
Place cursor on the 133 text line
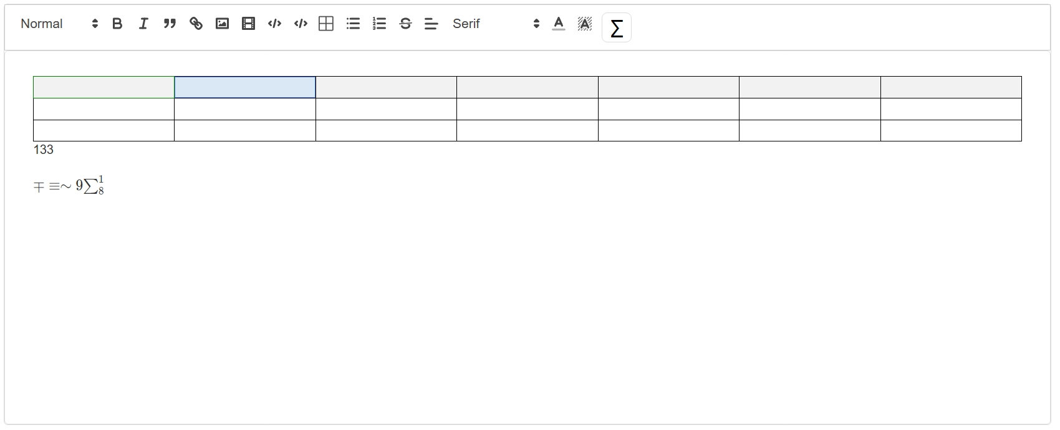click(44, 150)
